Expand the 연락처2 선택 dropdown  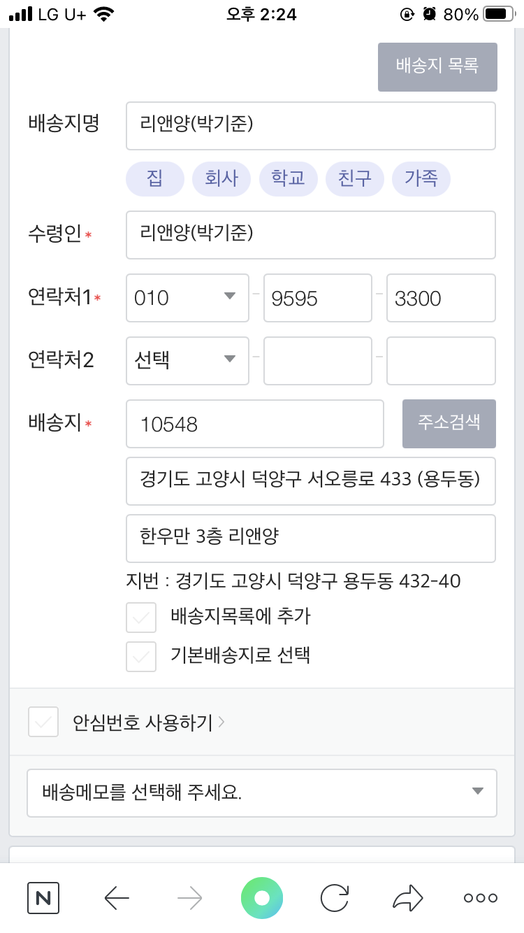coord(187,361)
